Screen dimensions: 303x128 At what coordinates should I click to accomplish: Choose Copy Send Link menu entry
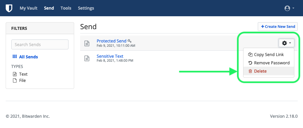click(269, 55)
